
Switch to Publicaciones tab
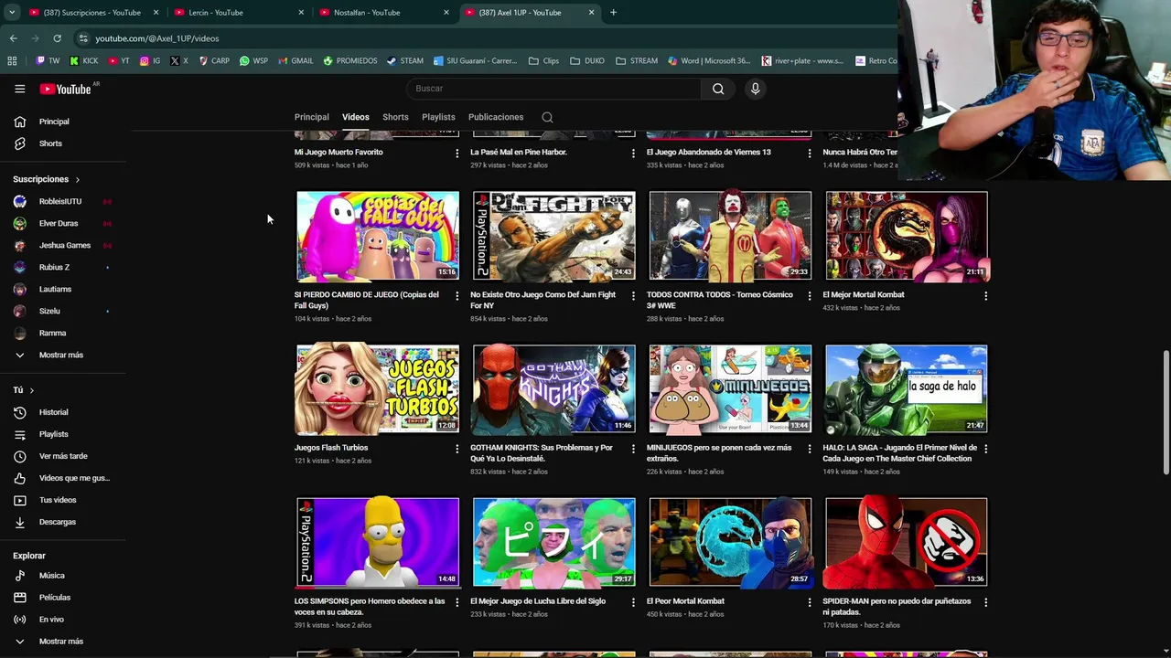[x=496, y=117]
